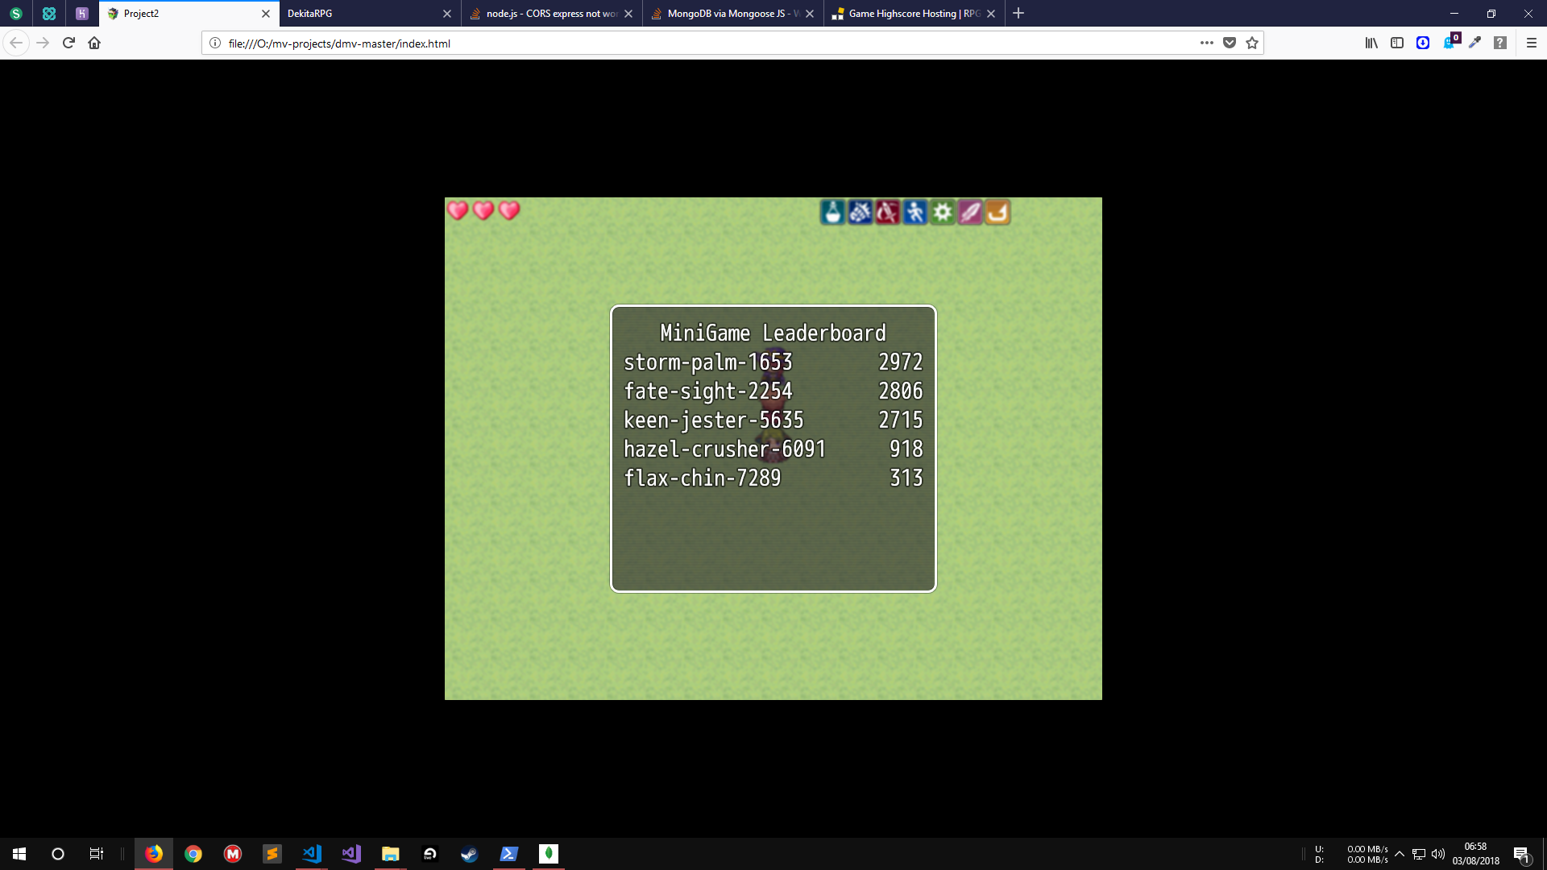Click the potion flask game icon

(x=833, y=212)
